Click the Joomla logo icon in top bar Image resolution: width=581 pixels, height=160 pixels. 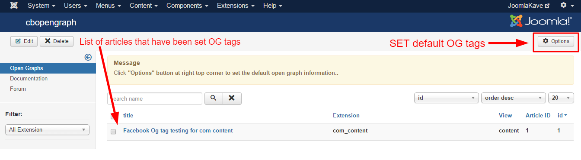(x=14, y=6)
